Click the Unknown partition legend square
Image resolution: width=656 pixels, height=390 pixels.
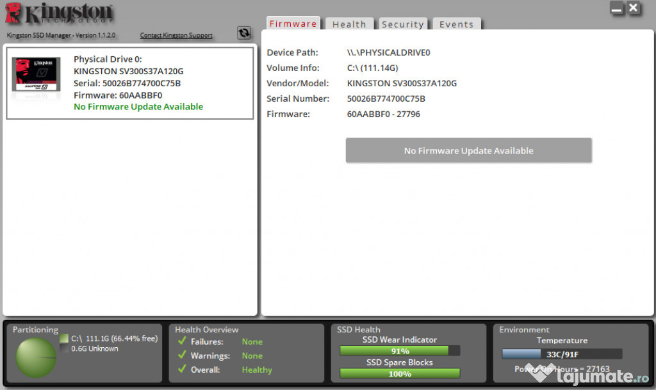pyautogui.click(x=64, y=349)
